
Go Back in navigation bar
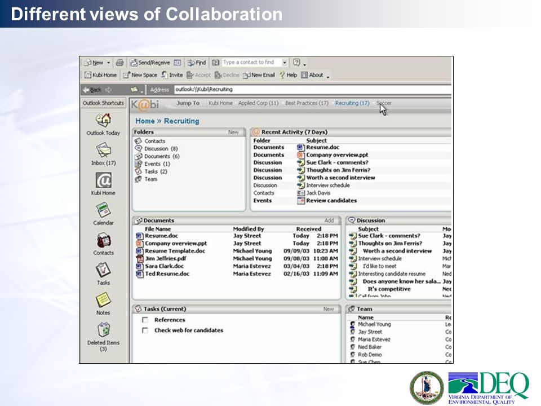[x=92, y=90]
